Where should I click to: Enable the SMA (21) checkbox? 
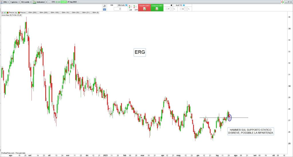(x=81, y=13)
